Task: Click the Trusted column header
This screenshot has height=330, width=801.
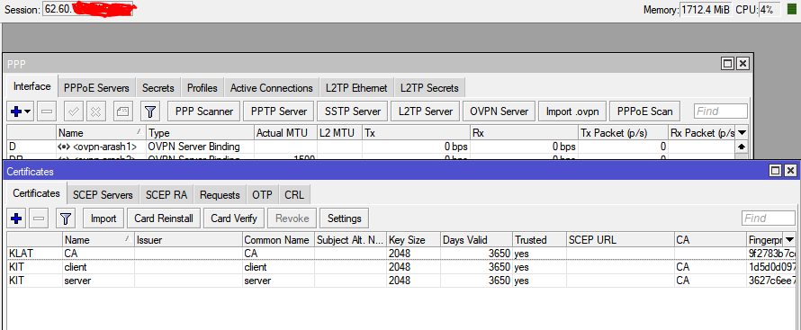Action: [539, 240]
